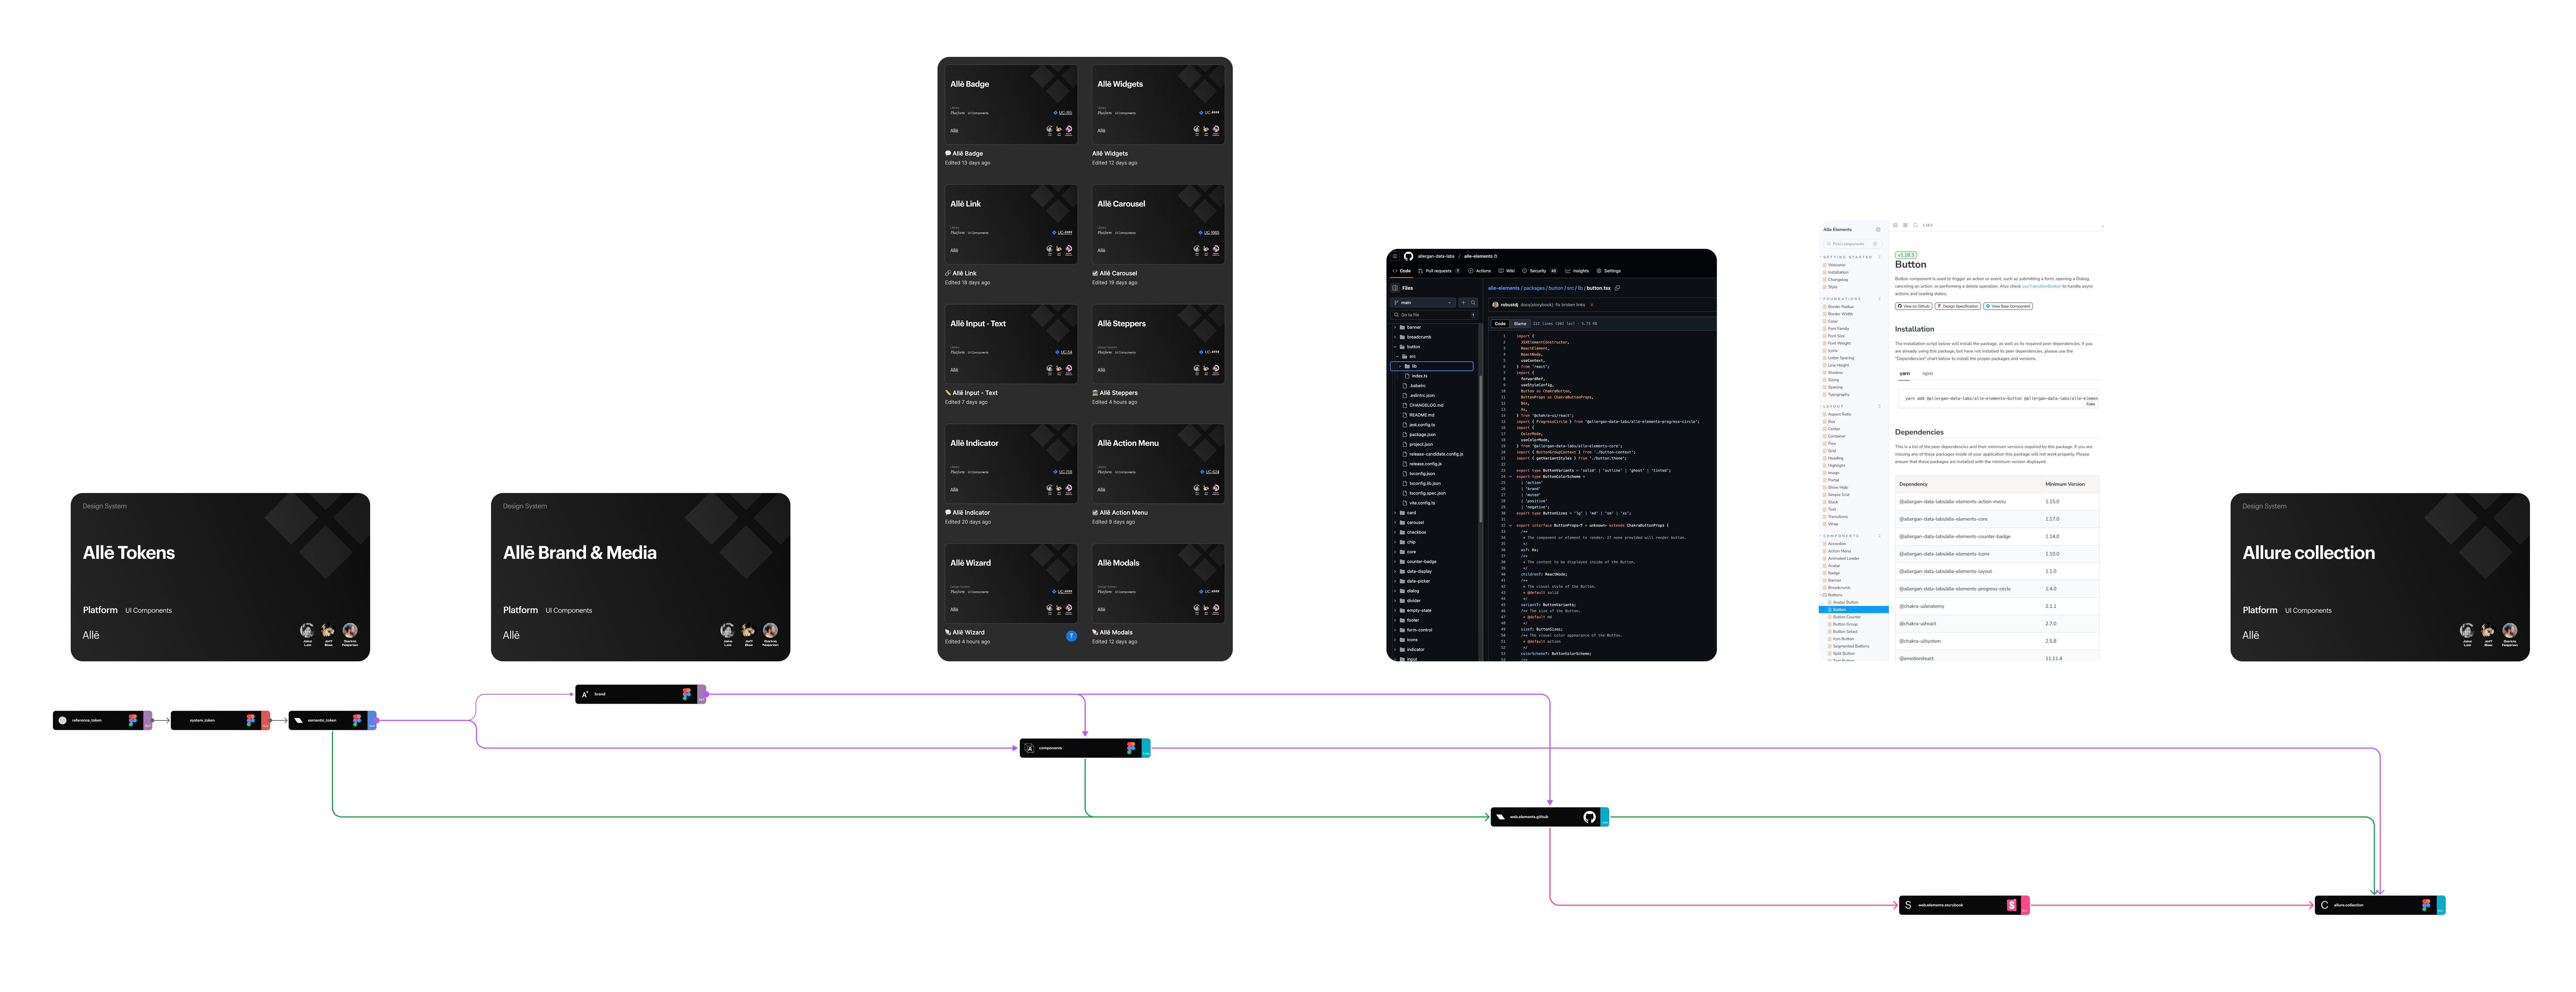
Task: Click the blue T avatar on Allē Wizard
Action: coord(1071,636)
